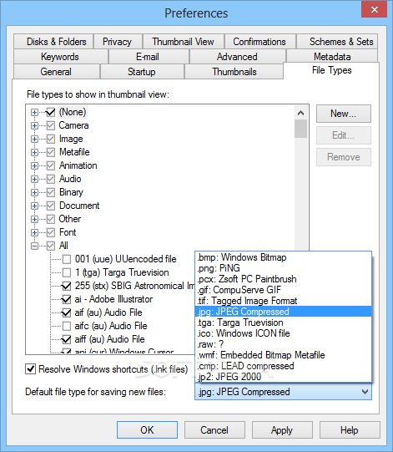The height and width of the screenshot is (452, 393).
Task: Open the Disks & Folders tab
Action: pyautogui.click(x=53, y=42)
